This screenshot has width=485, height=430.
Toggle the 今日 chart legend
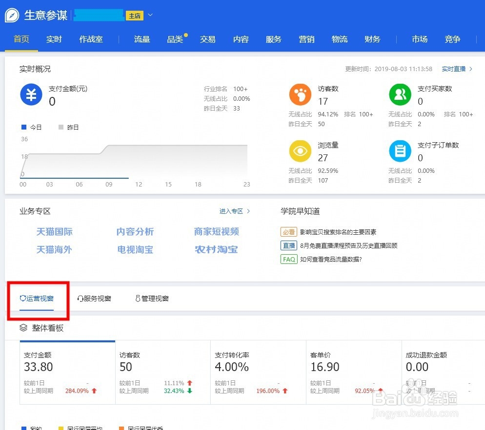[x=32, y=127]
